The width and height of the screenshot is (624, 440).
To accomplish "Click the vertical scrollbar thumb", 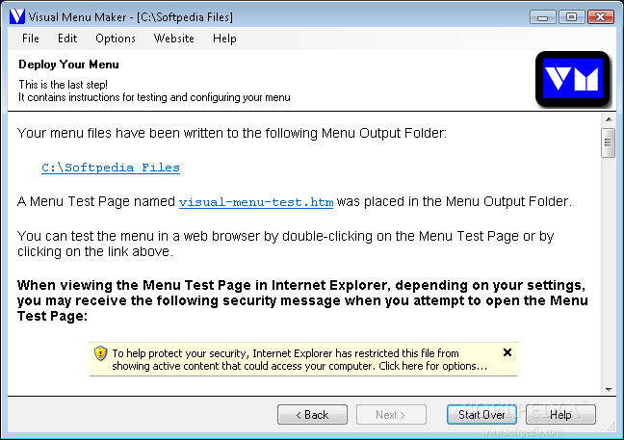I will 608,142.
